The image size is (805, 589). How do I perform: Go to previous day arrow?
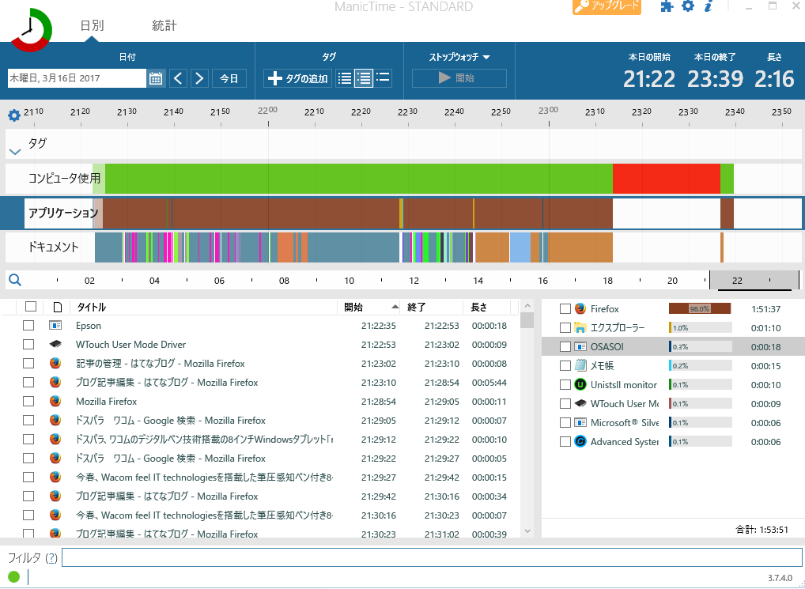point(178,78)
